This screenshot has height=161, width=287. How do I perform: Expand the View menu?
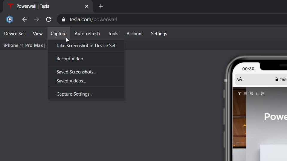(x=38, y=34)
